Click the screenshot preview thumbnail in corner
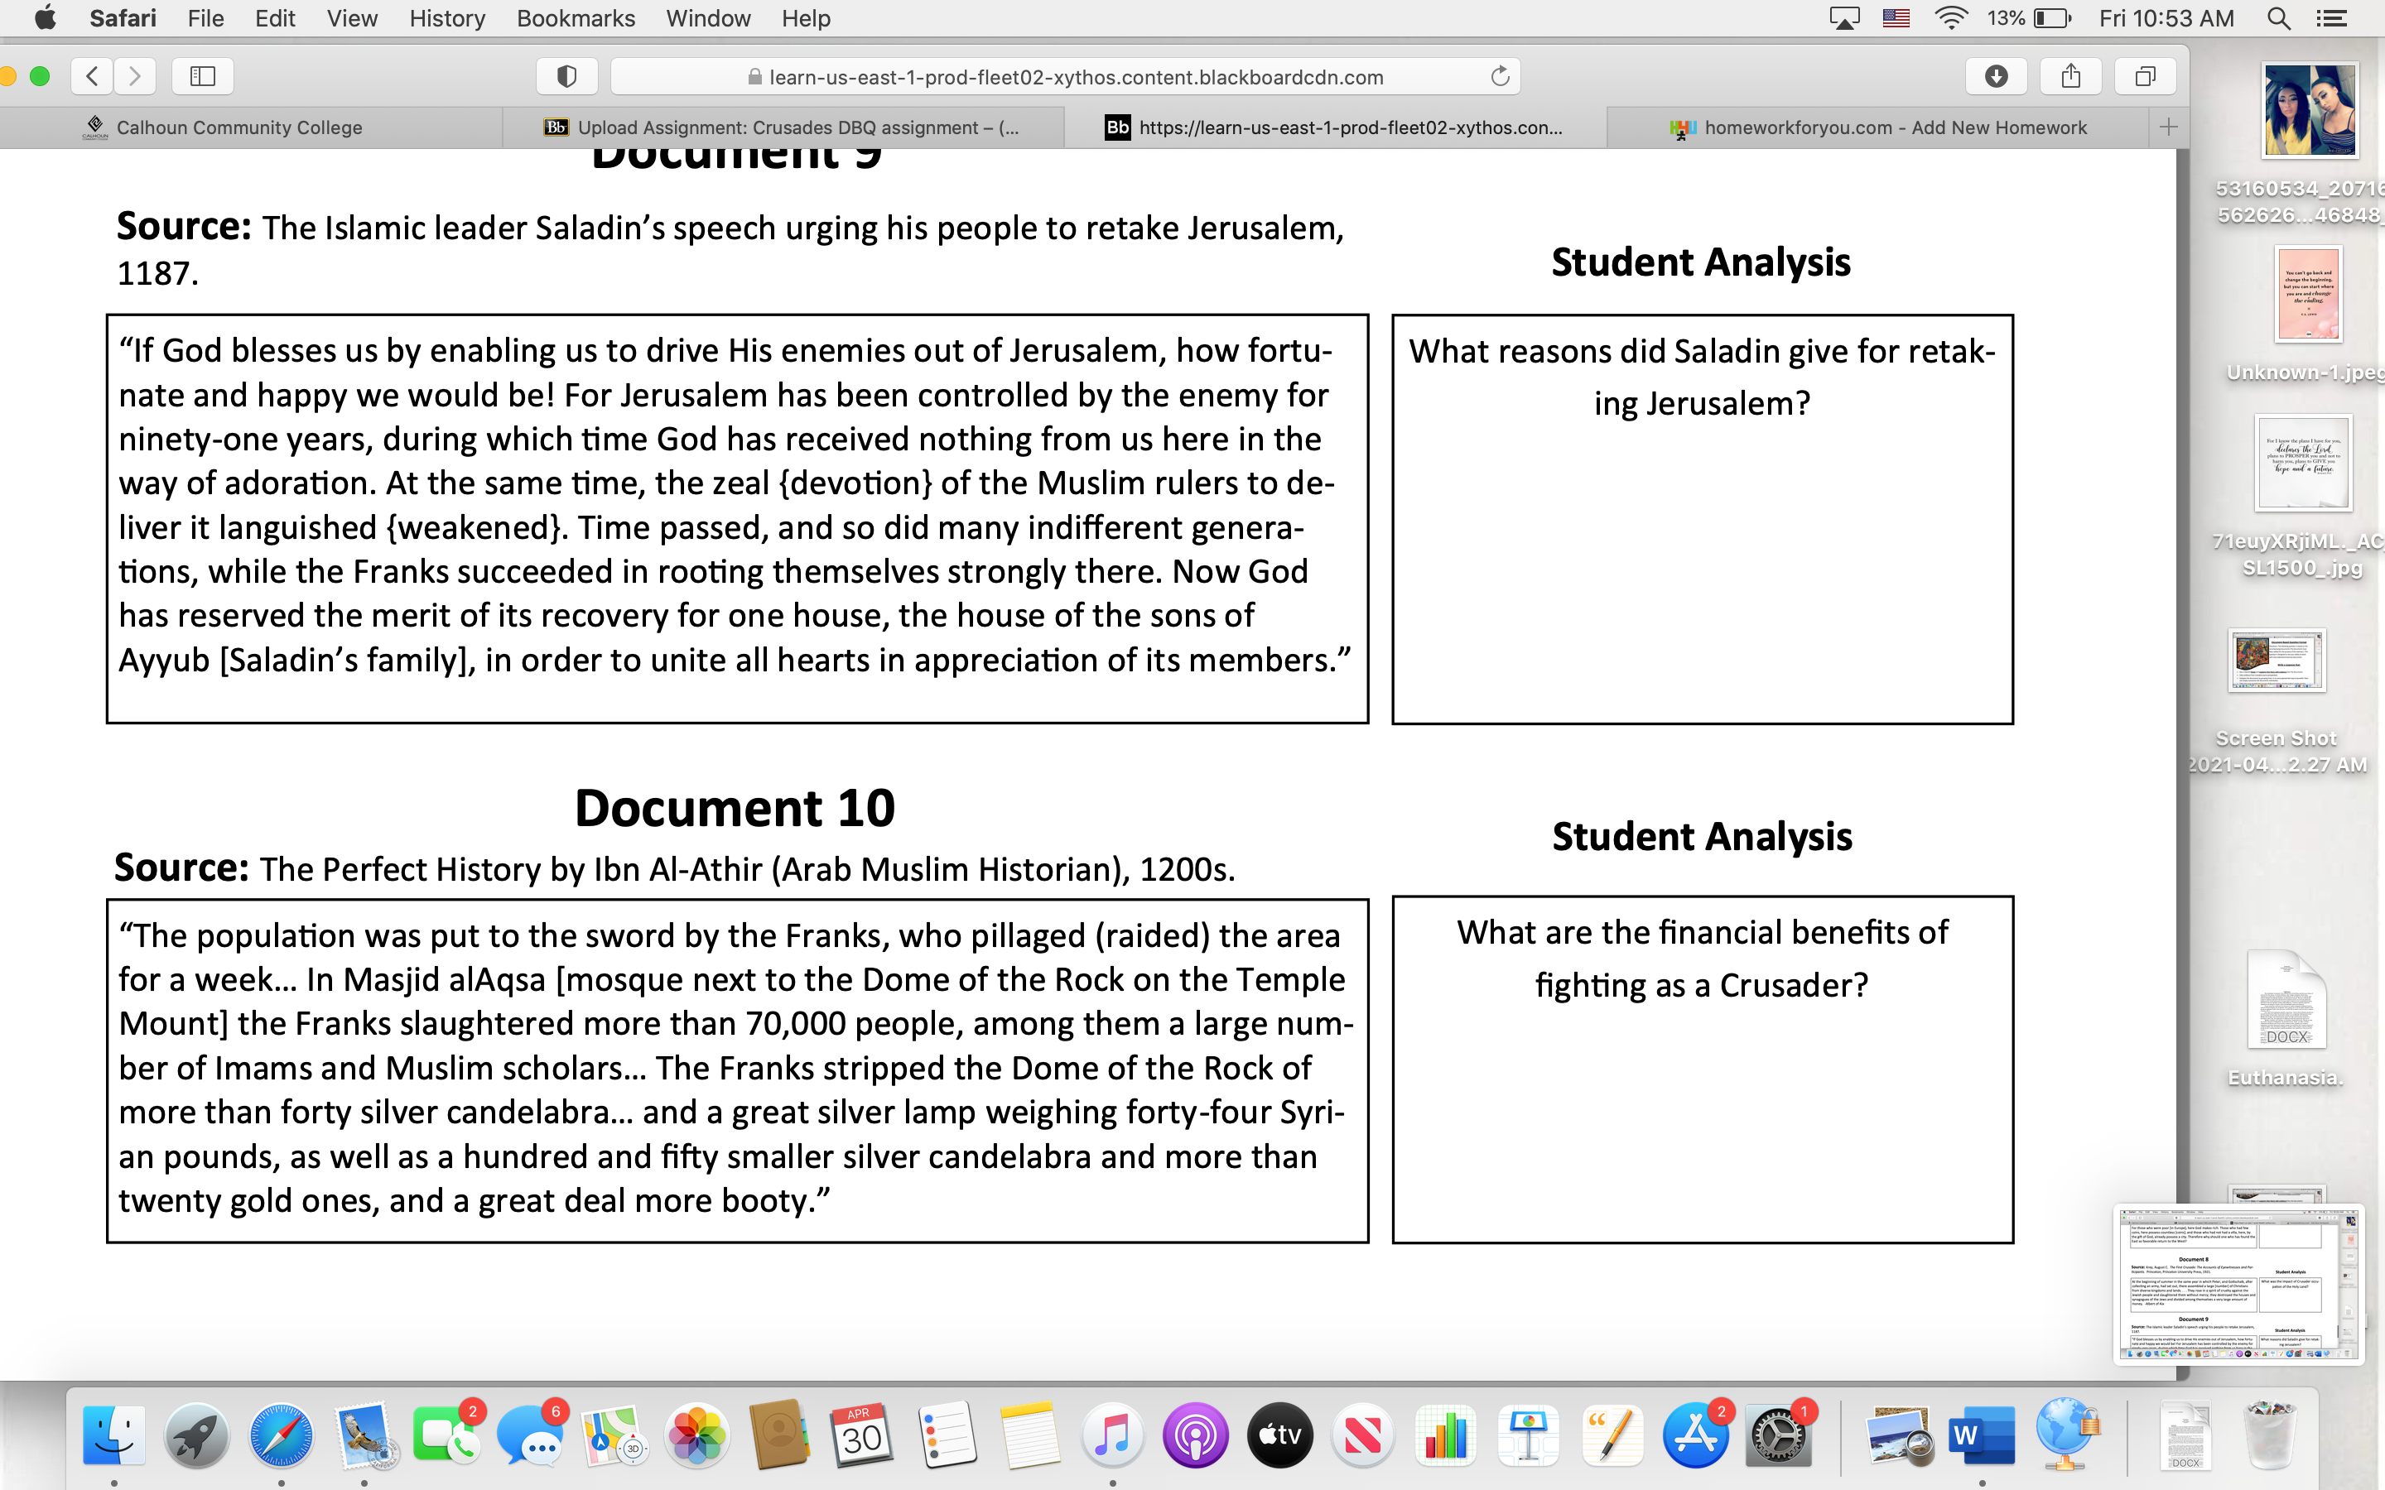Viewport: 2385px width, 1490px height. click(x=2238, y=1283)
